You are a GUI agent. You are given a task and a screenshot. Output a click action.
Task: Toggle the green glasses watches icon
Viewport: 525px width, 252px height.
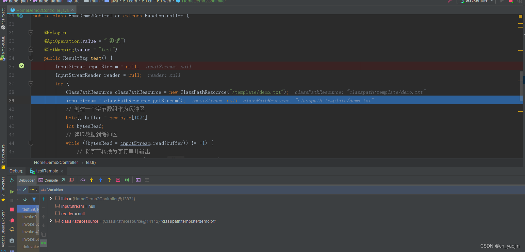pyautogui.click(x=44, y=243)
